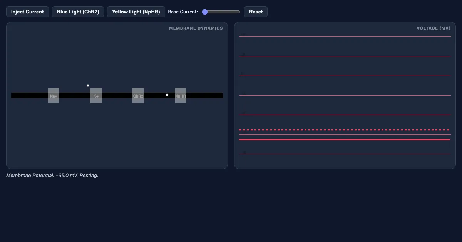Click the Membrane Dynamics panel title
The height and width of the screenshot is (242, 462).
click(196, 28)
